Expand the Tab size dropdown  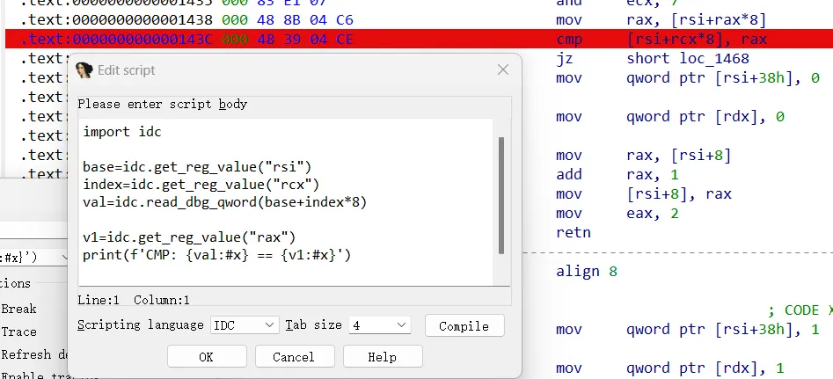pyautogui.click(x=379, y=325)
